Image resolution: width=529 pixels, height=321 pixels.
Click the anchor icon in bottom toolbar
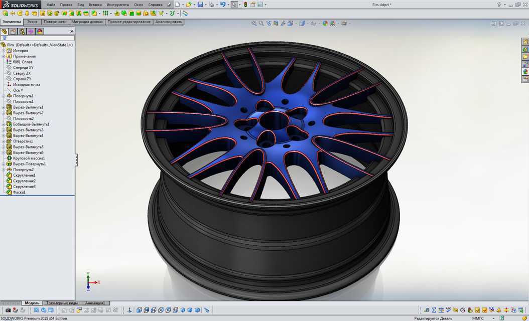tap(129, 310)
